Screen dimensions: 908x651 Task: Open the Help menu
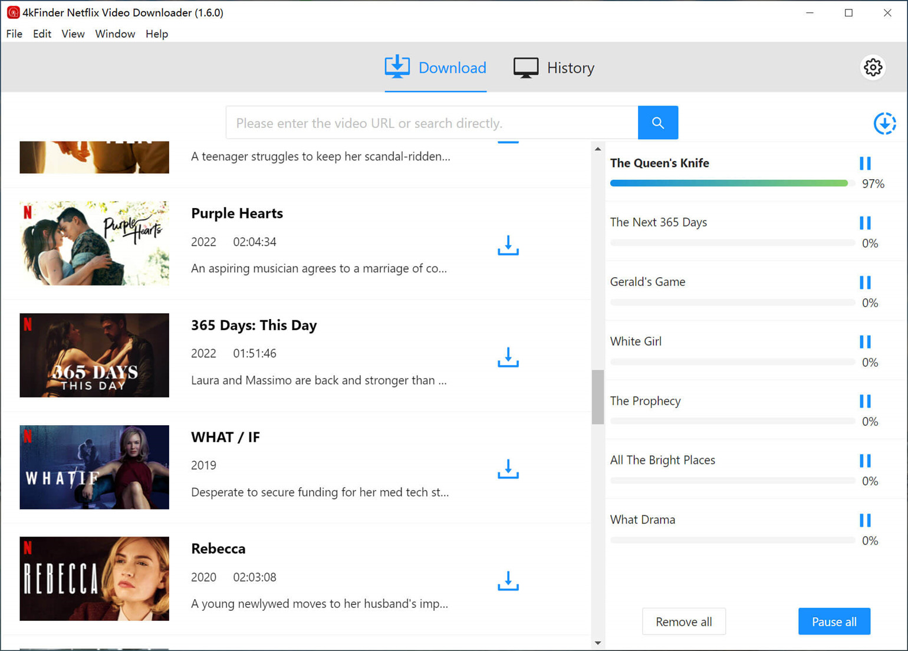156,34
